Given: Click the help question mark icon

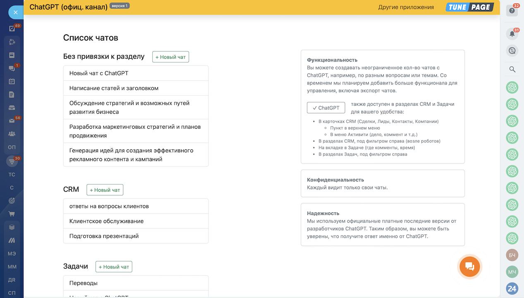Looking at the screenshot, I should coord(512,11).
